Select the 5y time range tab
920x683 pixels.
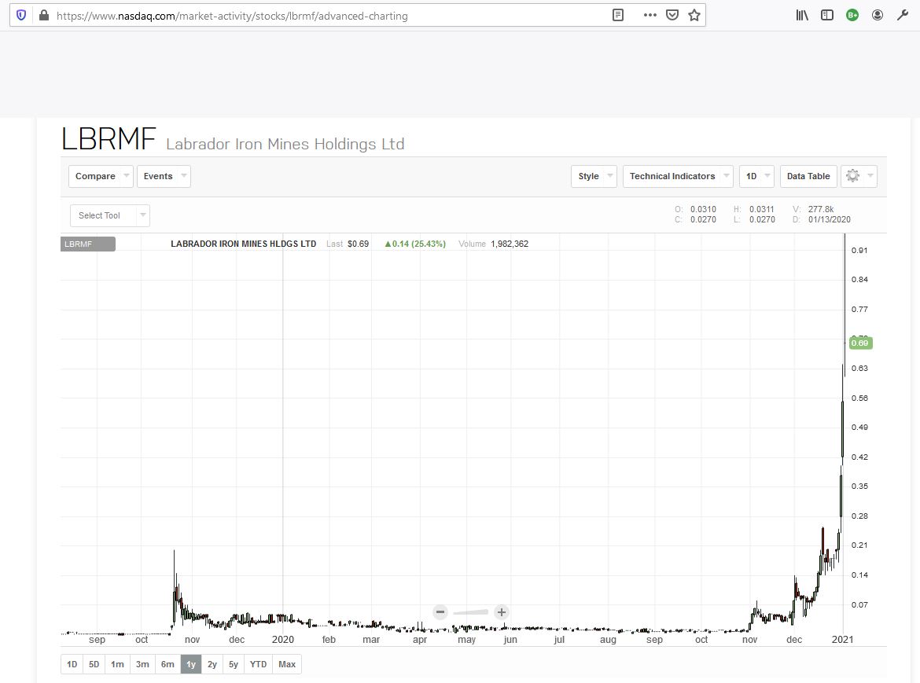click(x=234, y=664)
